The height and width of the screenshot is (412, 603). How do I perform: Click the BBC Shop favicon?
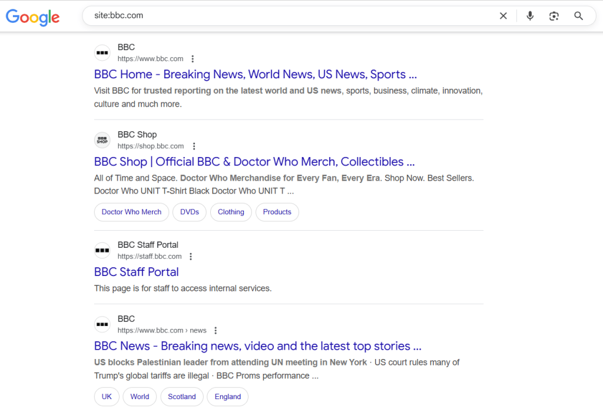tap(102, 139)
